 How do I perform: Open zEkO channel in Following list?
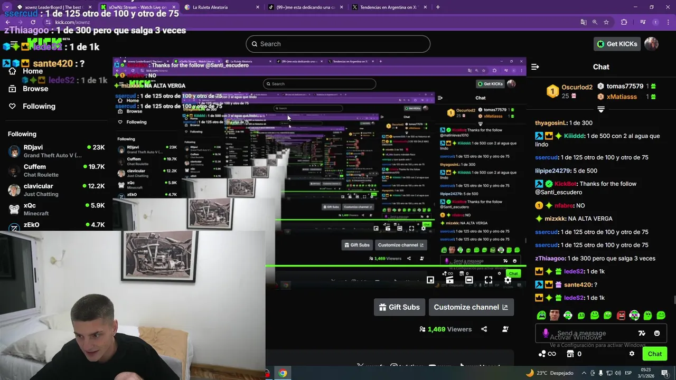56,225
